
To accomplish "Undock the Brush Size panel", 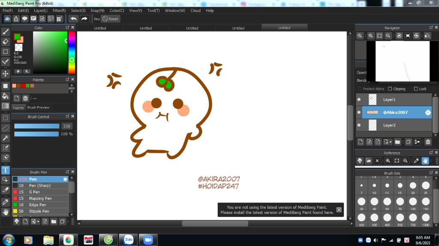I will (x=431, y=173).
